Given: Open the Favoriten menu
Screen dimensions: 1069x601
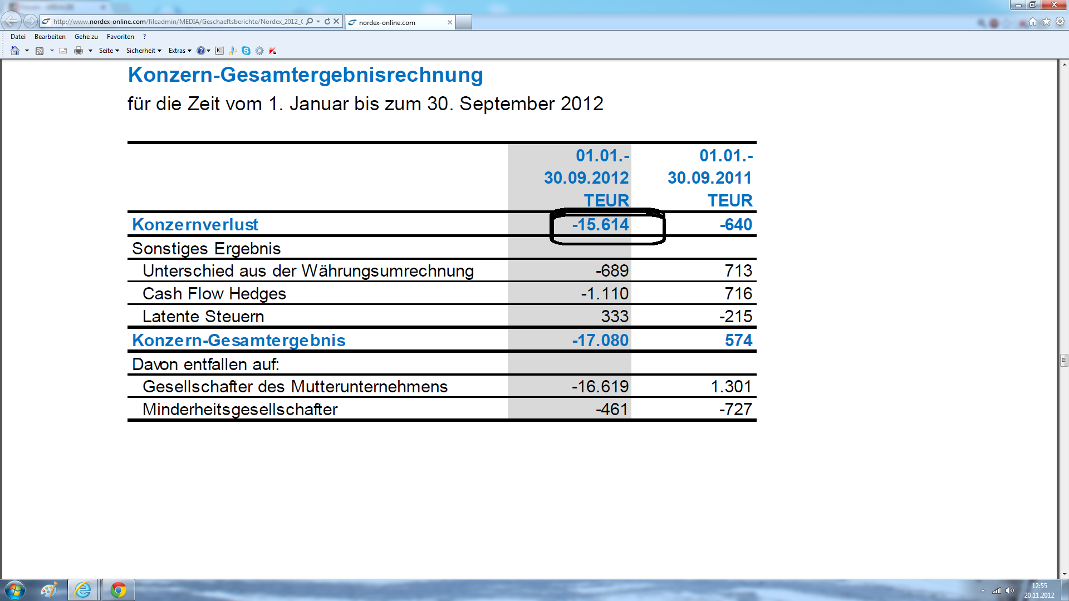Looking at the screenshot, I should pos(120,37).
